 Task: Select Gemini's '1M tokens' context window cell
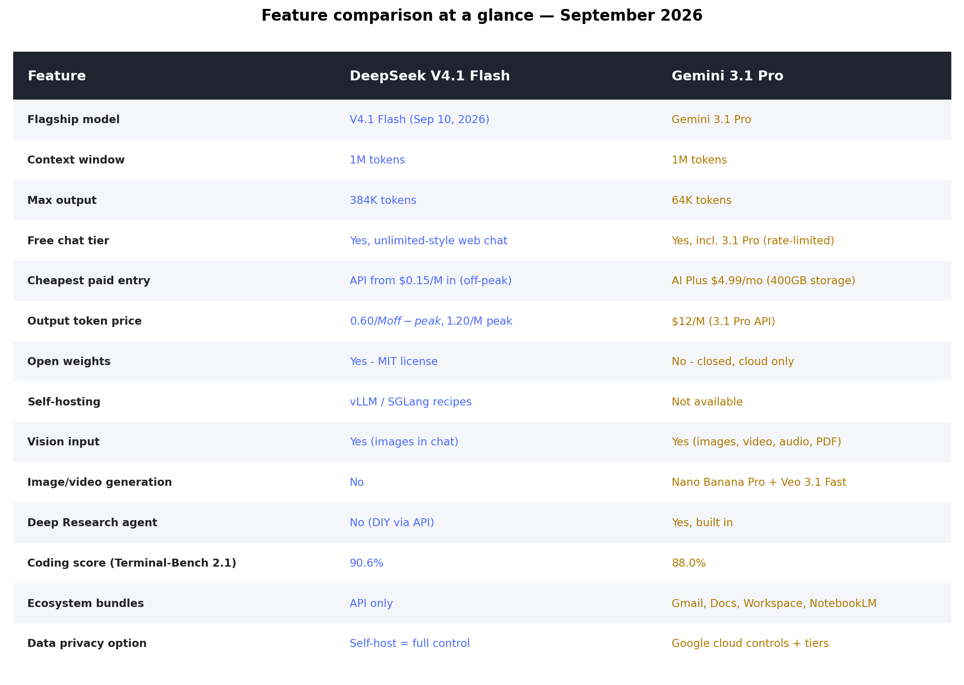pyautogui.click(x=699, y=160)
